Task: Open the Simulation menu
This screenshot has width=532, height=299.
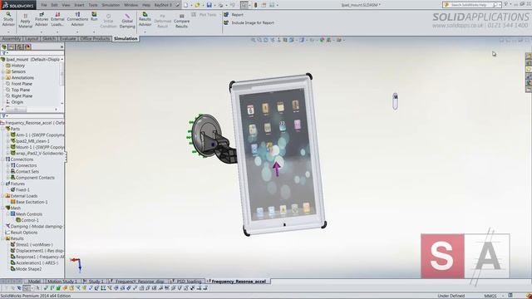Action: 111,5
